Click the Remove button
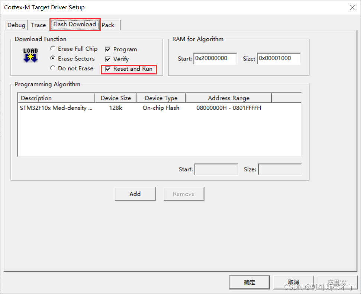Image resolution: width=361 pixels, height=294 pixels. 184,194
